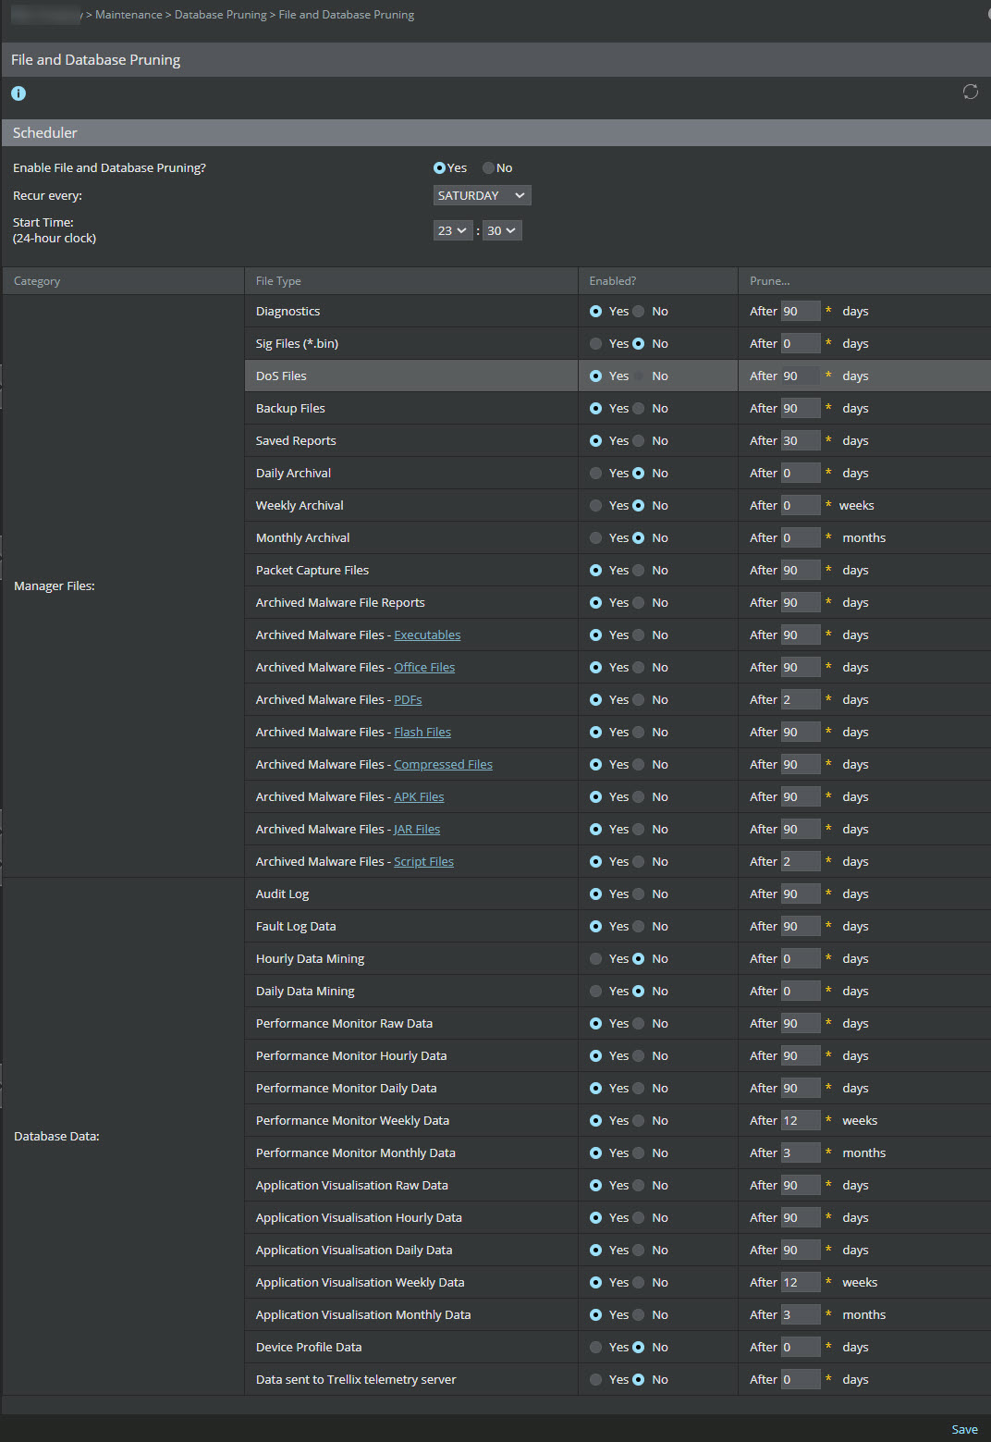Click the Diagnostics prune days field

801,311
